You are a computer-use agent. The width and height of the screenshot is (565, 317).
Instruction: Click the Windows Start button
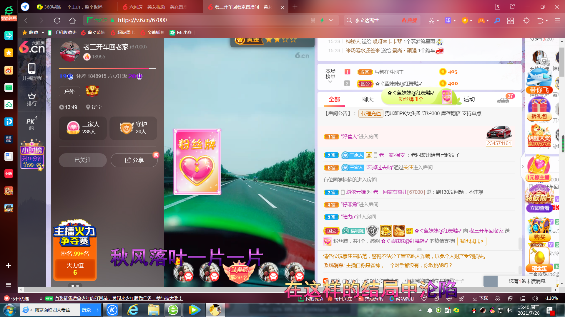(9, 310)
